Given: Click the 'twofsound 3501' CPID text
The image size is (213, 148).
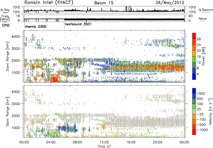Looking at the screenshot, I should (x=78, y=24).
